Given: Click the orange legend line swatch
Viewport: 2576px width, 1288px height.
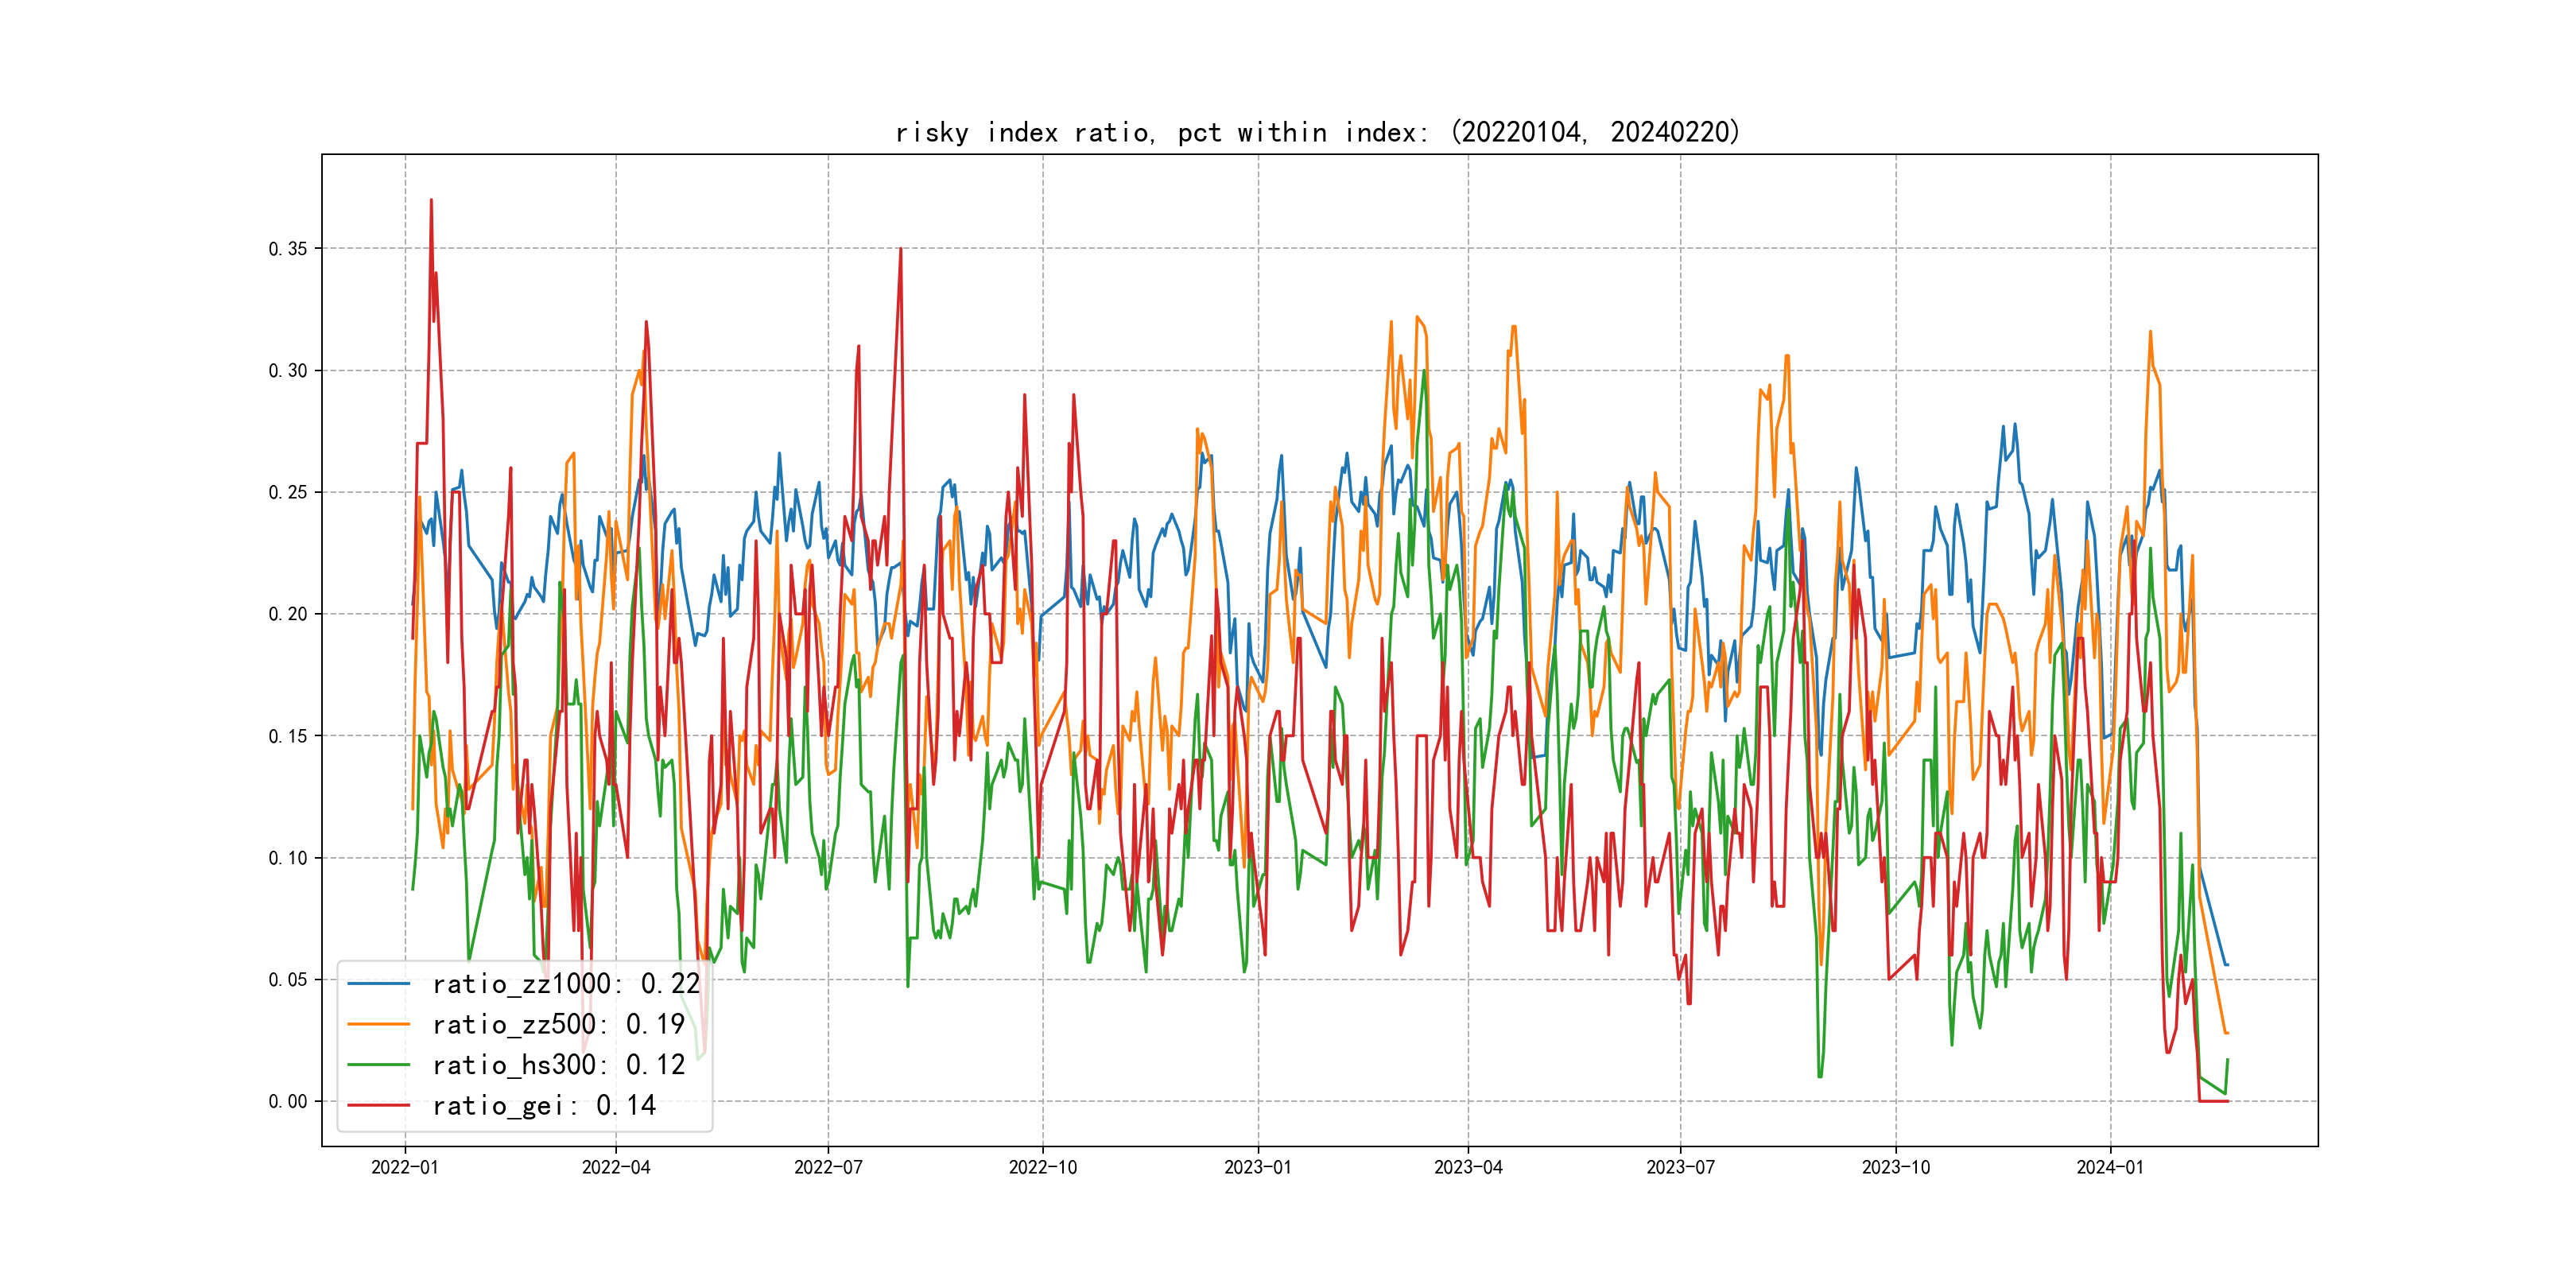Looking at the screenshot, I should [378, 1025].
